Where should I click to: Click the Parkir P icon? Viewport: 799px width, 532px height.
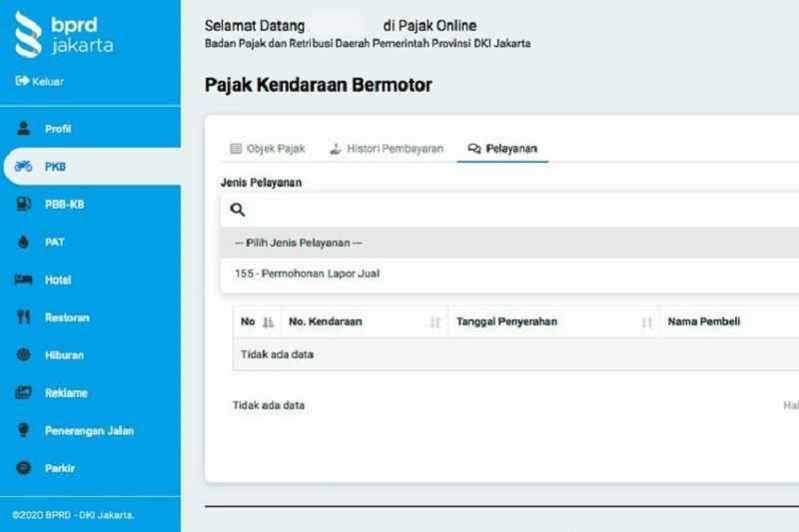(x=23, y=468)
